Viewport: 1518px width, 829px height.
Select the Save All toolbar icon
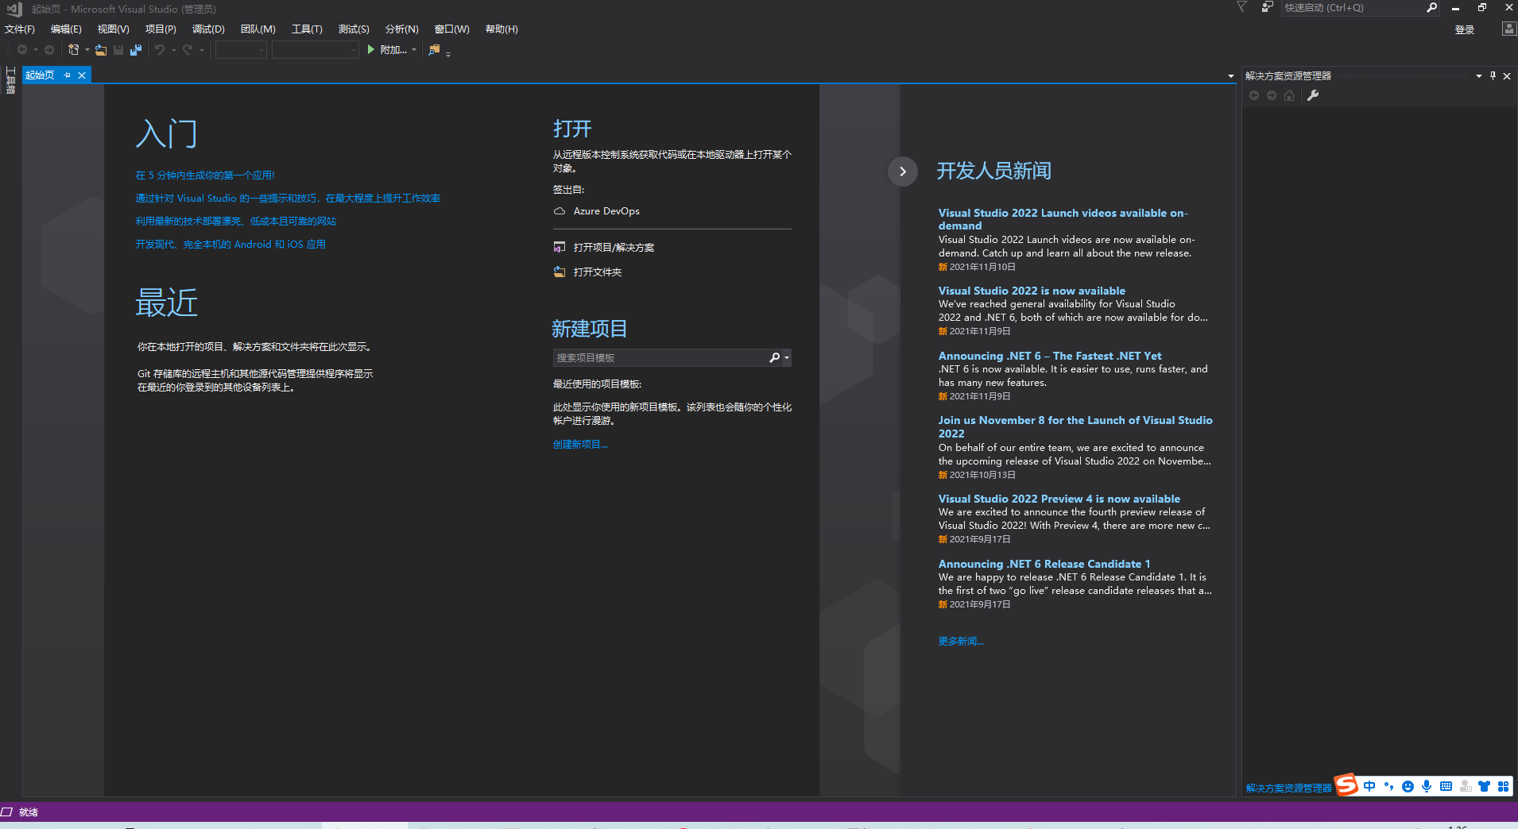[135, 50]
